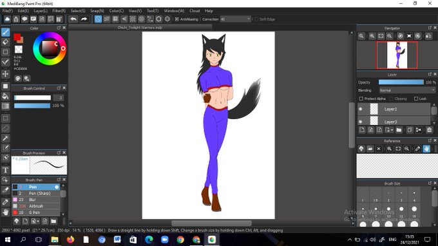438x246 pixels.
Task: Turn off the active snap mode
Action: pyautogui.click(x=98, y=19)
